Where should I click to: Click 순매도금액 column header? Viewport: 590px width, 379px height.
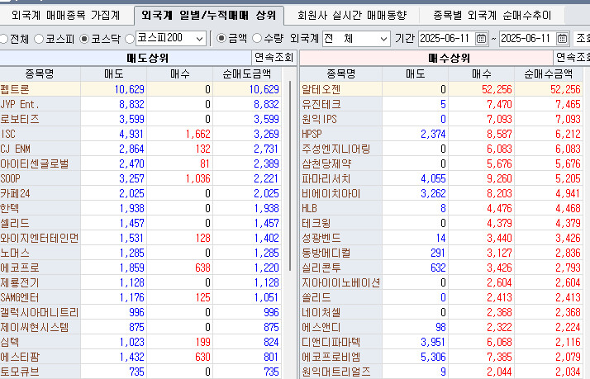click(x=246, y=74)
